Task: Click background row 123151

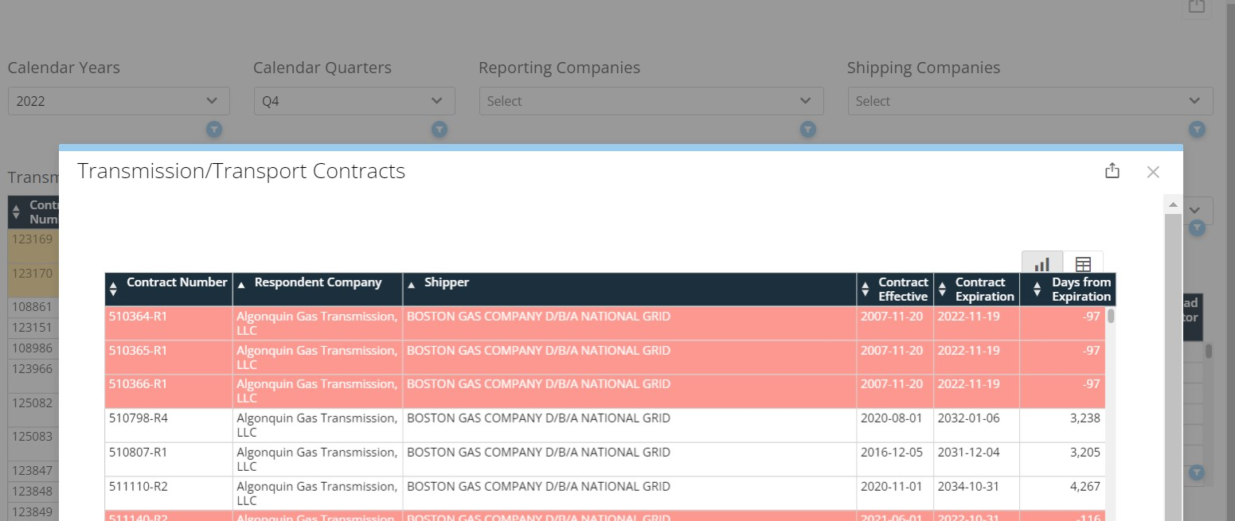Action: click(33, 328)
